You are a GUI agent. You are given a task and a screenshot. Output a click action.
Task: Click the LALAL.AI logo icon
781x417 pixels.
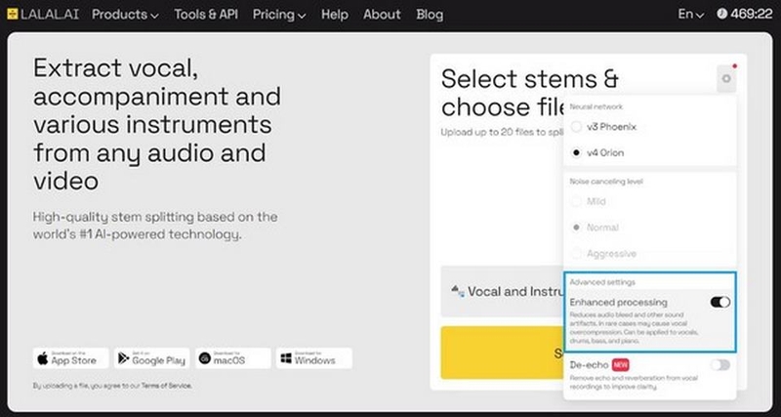click(13, 14)
